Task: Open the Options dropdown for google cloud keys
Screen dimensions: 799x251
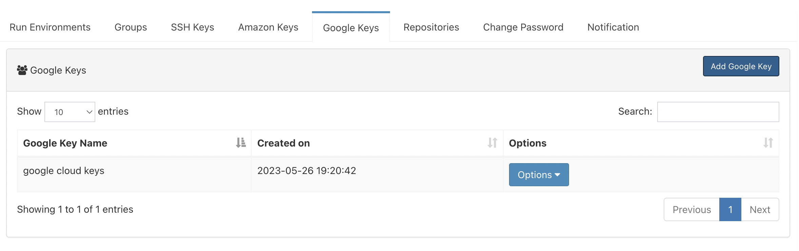Action: coord(539,175)
